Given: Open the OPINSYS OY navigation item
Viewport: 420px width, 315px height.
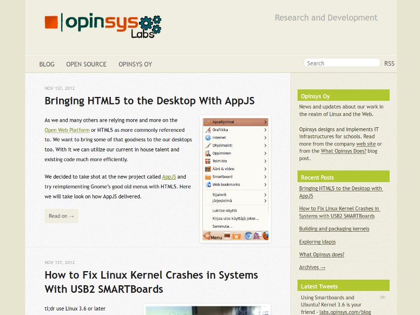Looking at the screenshot, I should [x=135, y=65].
